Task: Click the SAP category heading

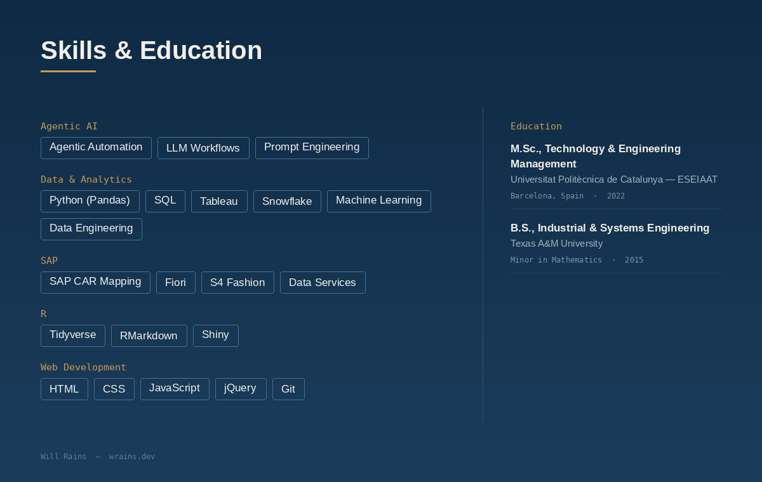Action: coord(50,261)
